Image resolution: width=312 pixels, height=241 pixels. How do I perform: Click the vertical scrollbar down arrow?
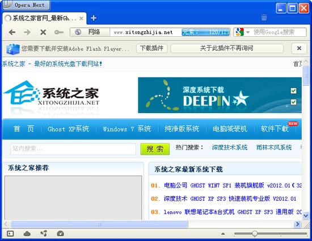coord(306,216)
